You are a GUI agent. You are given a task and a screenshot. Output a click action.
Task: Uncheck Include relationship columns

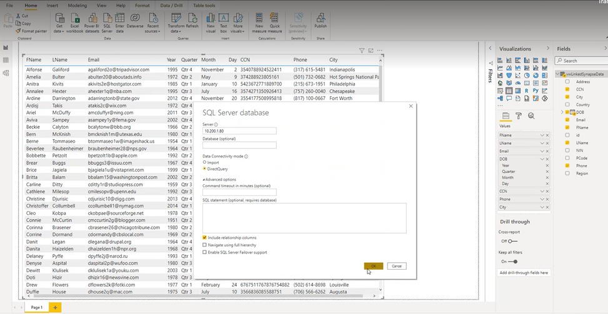[x=204, y=238]
